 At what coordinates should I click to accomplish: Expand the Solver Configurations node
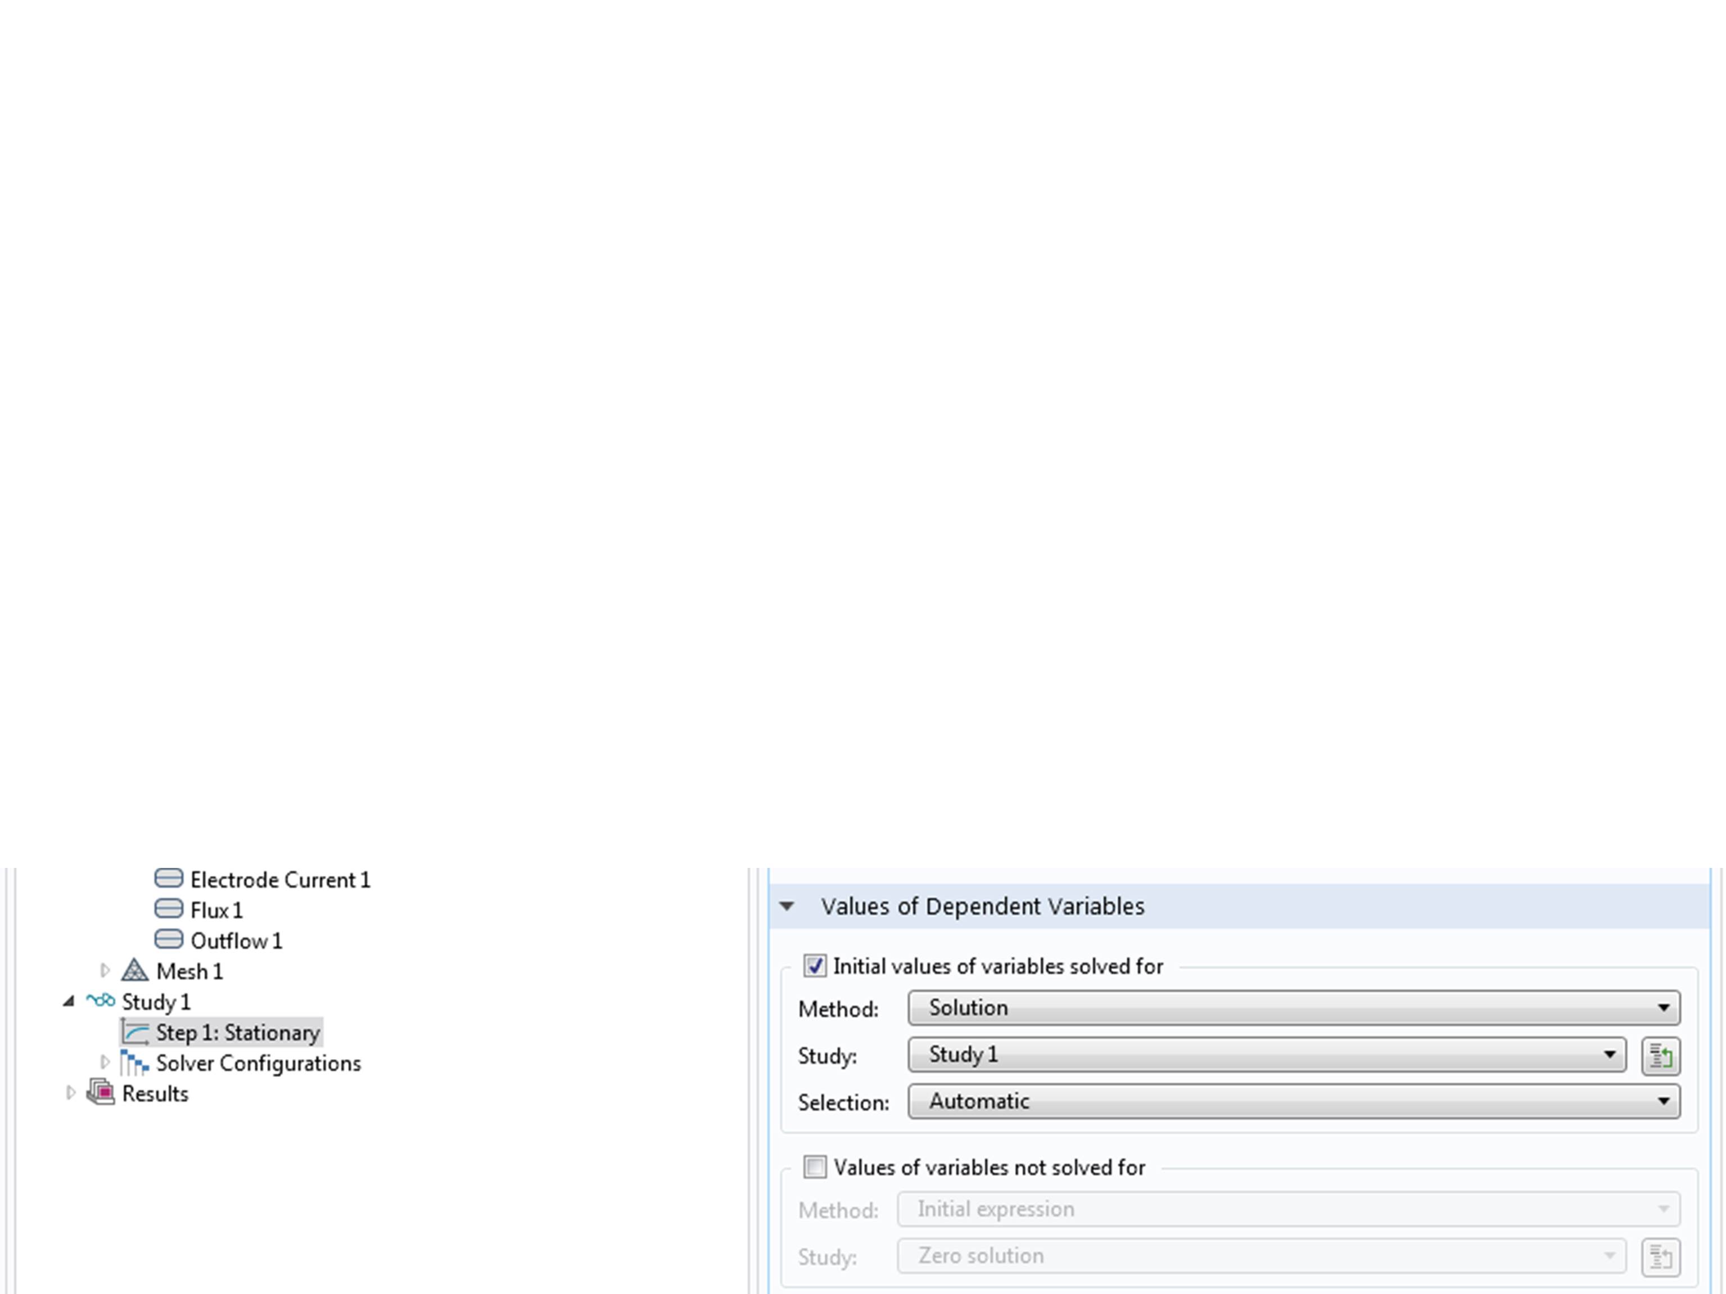coord(105,1062)
